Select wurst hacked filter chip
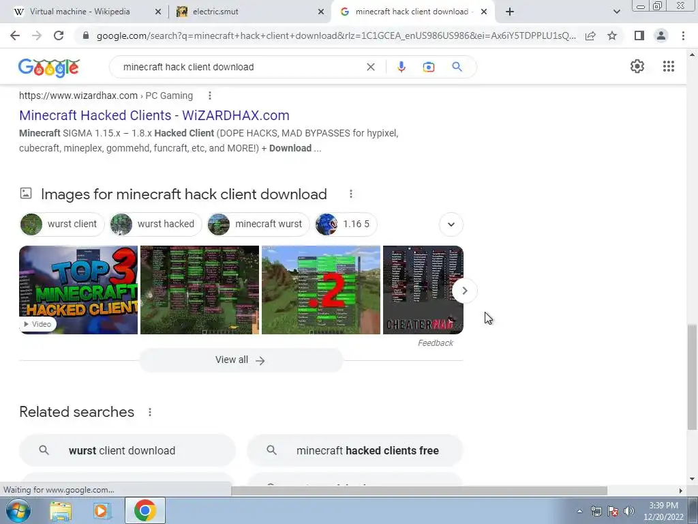The height and width of the screenshot is (524, 698). 155,224
